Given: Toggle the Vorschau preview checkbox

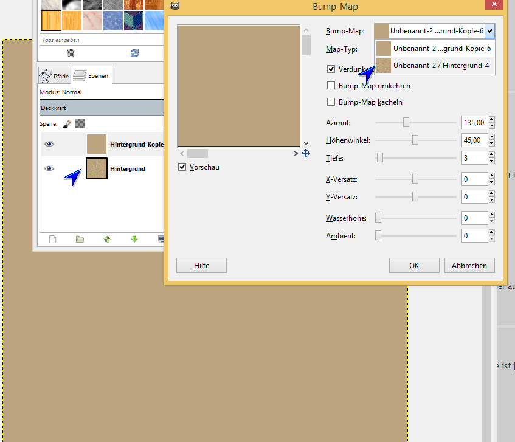Looking at the screenshot, I should click(x=182, y=167).
